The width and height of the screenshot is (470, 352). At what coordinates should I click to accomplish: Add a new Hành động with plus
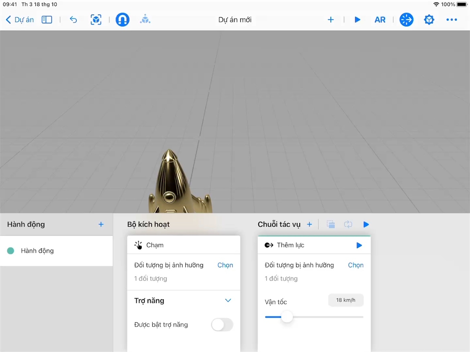(101, 224)
